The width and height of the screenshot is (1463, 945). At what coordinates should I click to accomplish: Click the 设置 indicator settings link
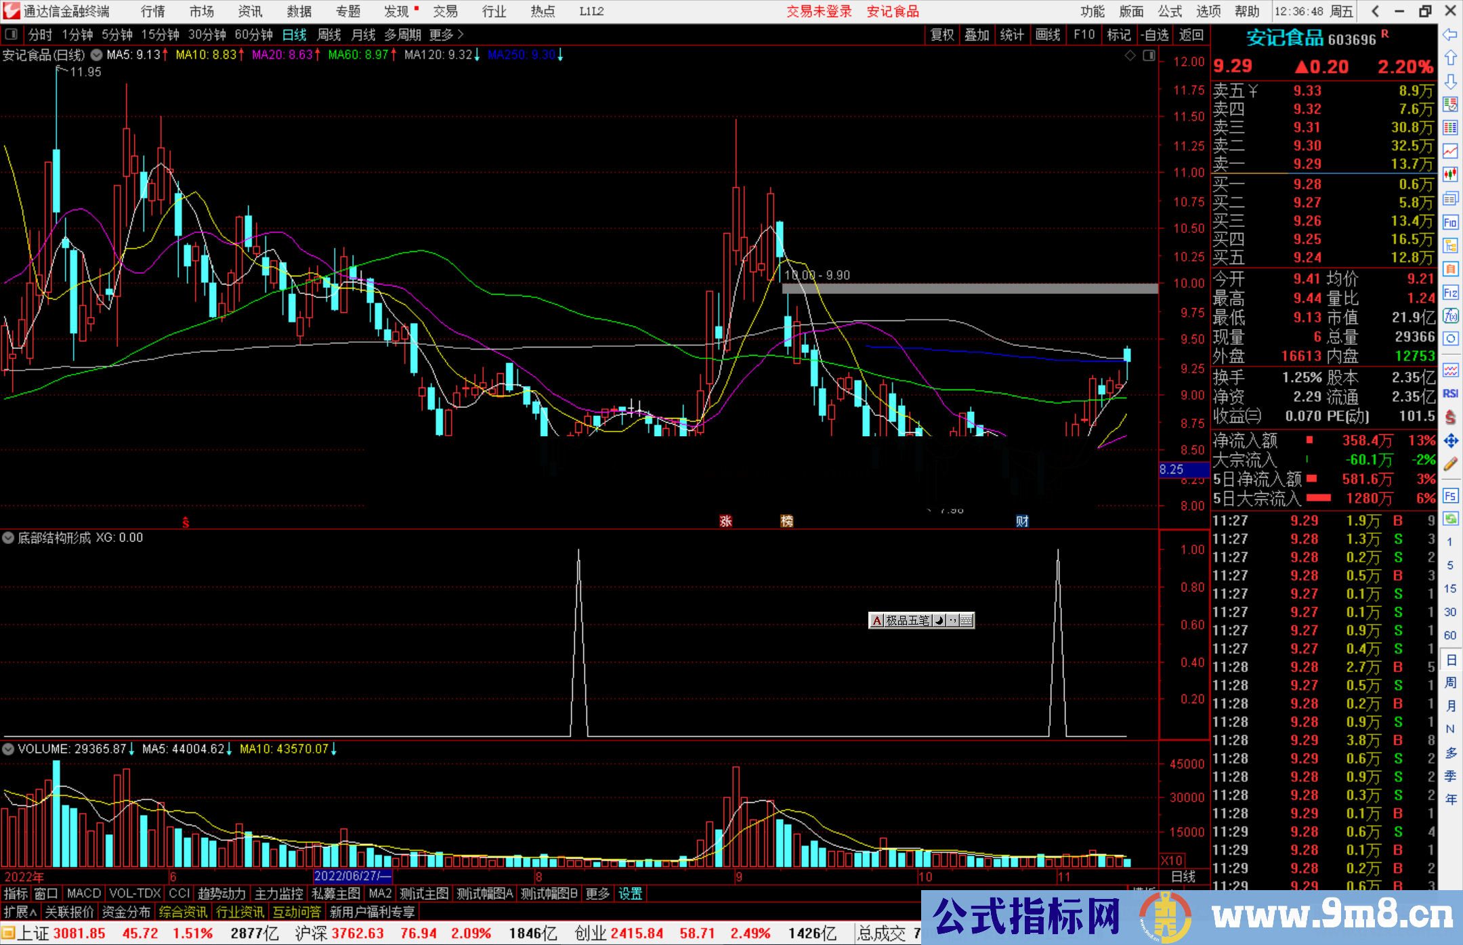pos(630,894)
